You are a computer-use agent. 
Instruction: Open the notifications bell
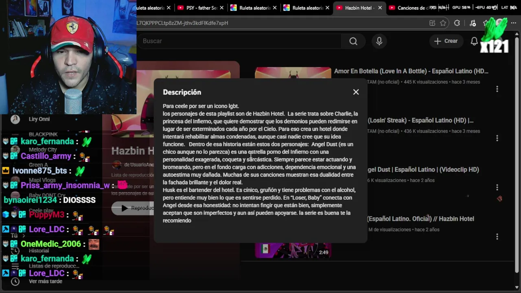[x=474, y=41]
